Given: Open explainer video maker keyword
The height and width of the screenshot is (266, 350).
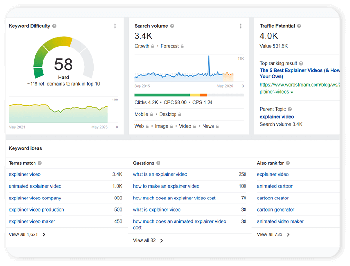Looking at the screenshot, I should (32, 221).
